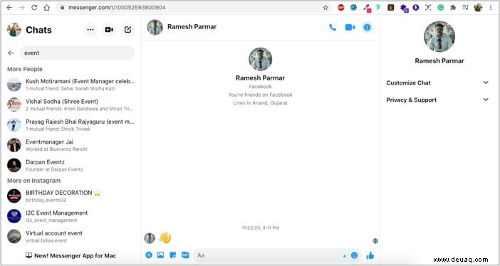Reload the browser page
This screenshot has width=500, height=266.
coord(34,7)
